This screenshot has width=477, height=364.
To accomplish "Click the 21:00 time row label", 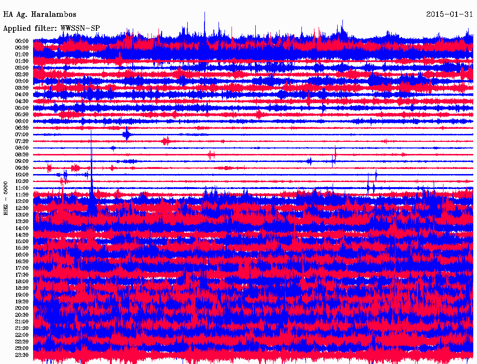I will click(x=22, y=322).
